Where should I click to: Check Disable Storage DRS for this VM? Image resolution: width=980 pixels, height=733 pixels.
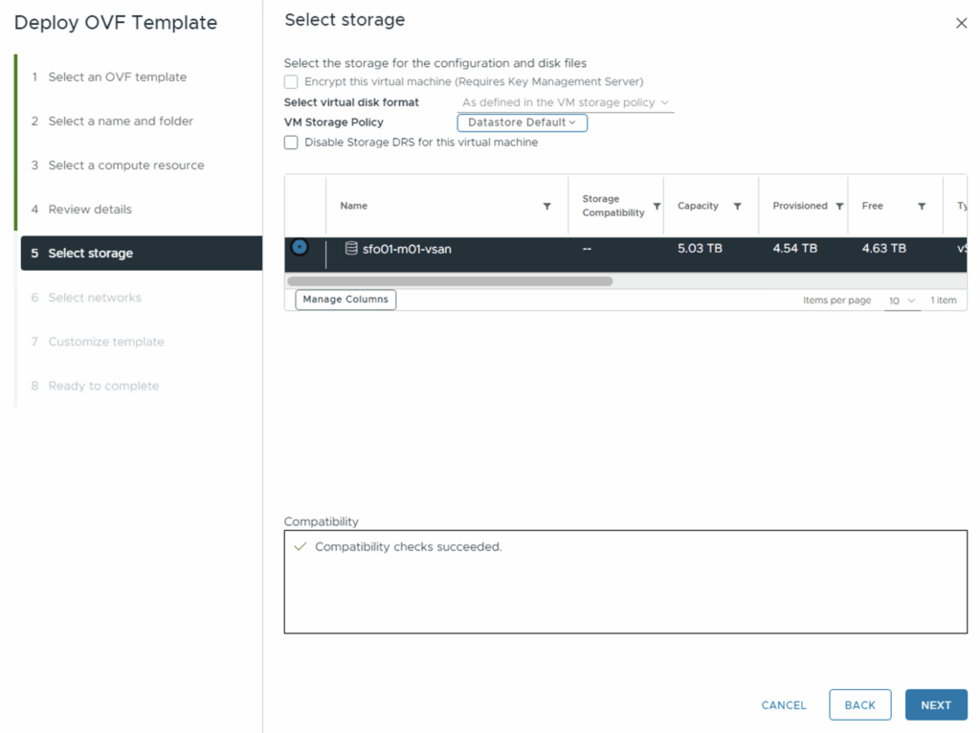coord(291,143)
